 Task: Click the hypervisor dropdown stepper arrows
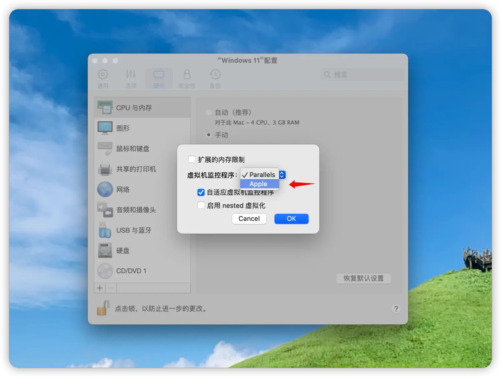(282, 175)
